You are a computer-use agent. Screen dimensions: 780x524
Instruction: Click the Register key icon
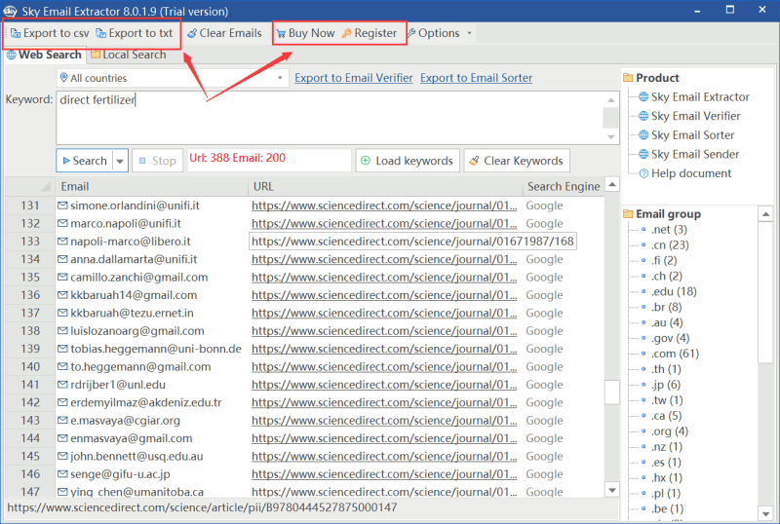[347, 33]
